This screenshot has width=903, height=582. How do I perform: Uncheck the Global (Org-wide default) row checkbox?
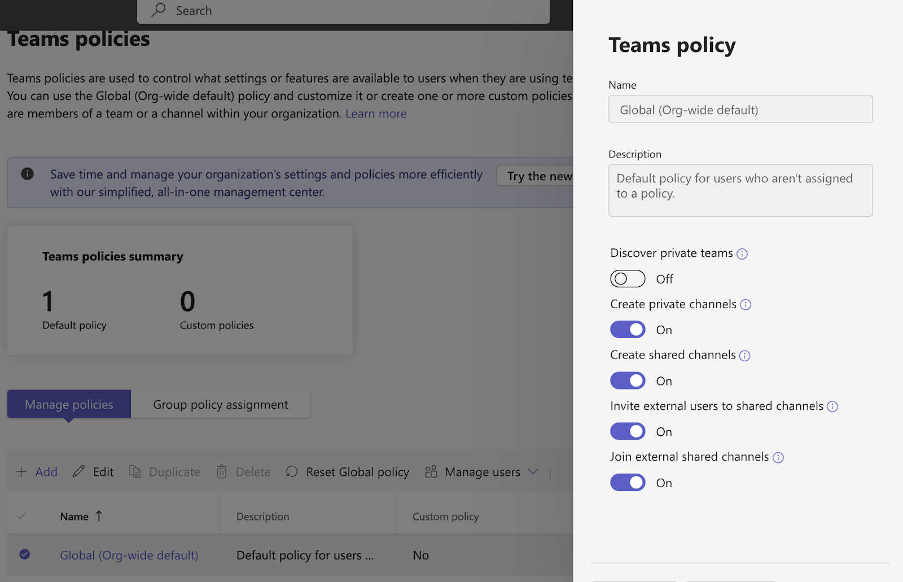(x=25, y=554)
